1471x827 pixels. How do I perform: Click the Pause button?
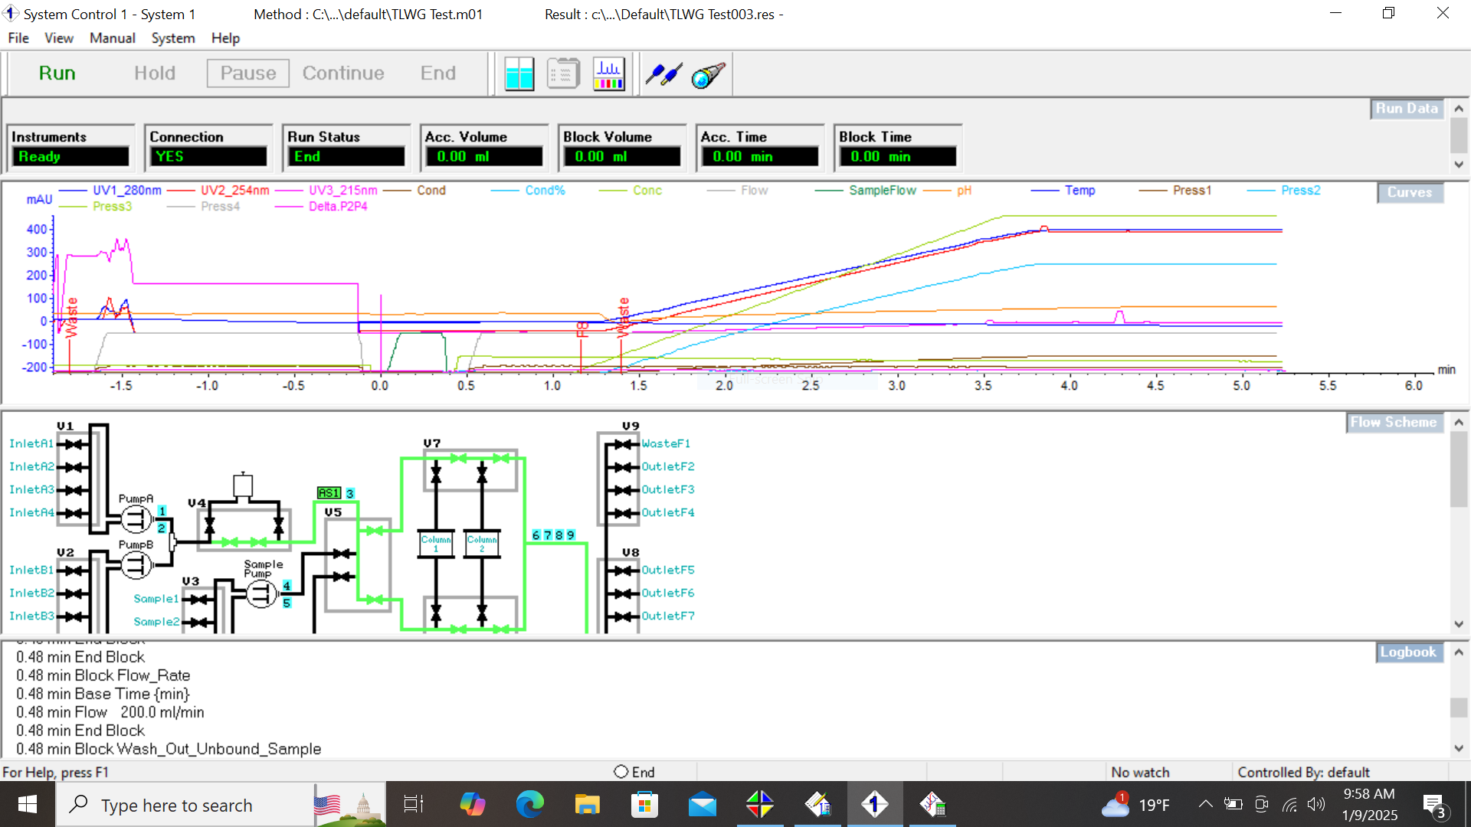(x=248, y=74)
